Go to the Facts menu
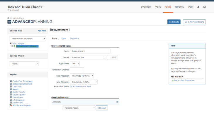The width and height of the screenshot is (214, 116). point(158,7)
